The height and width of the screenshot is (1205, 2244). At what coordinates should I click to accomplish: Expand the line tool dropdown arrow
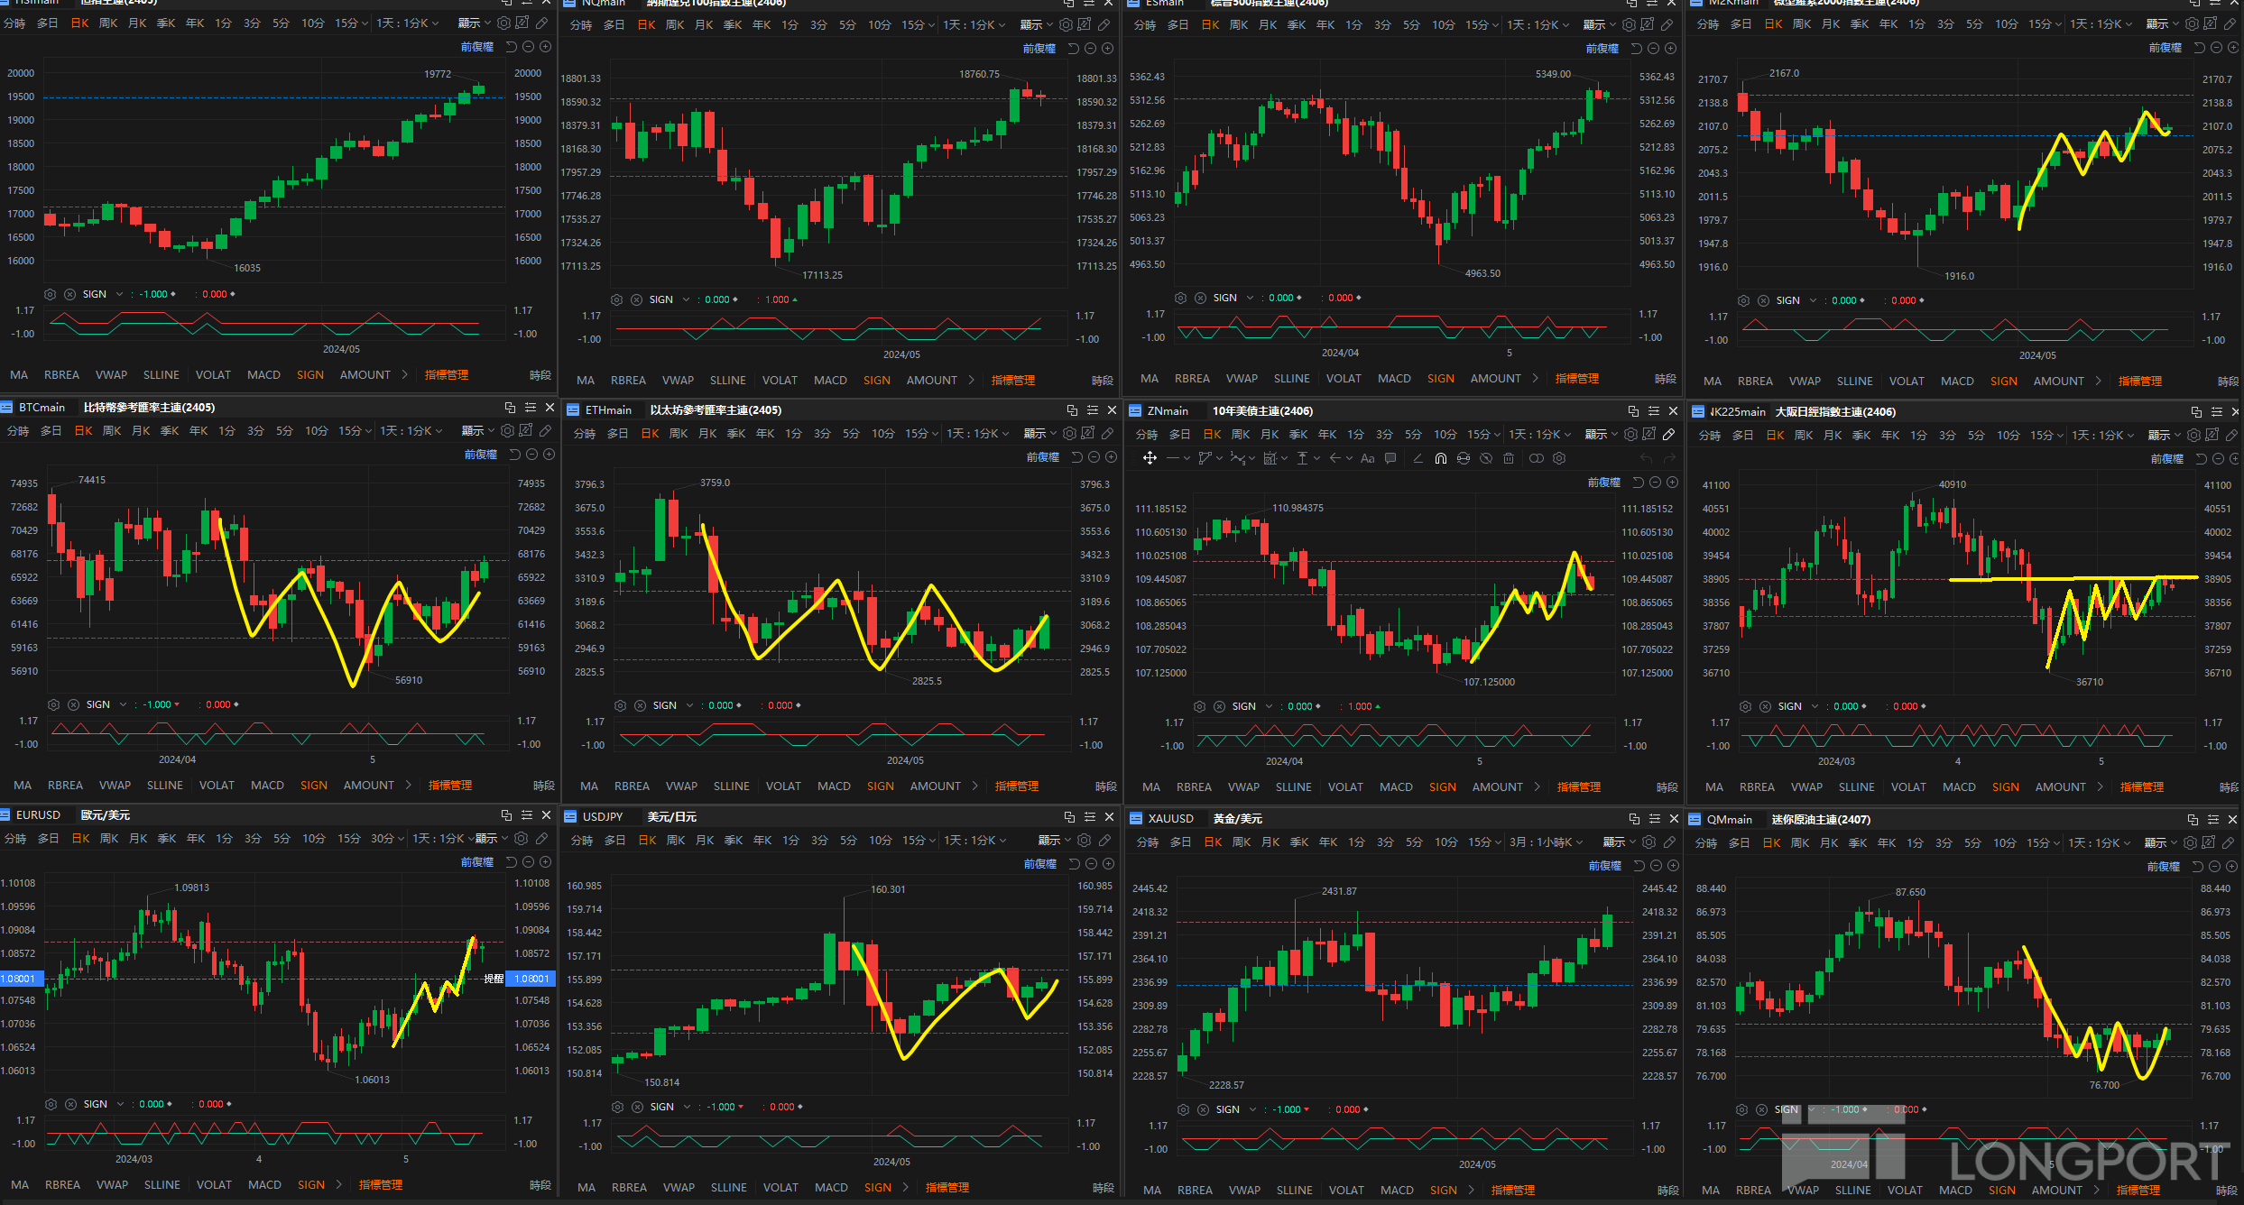1187,458
